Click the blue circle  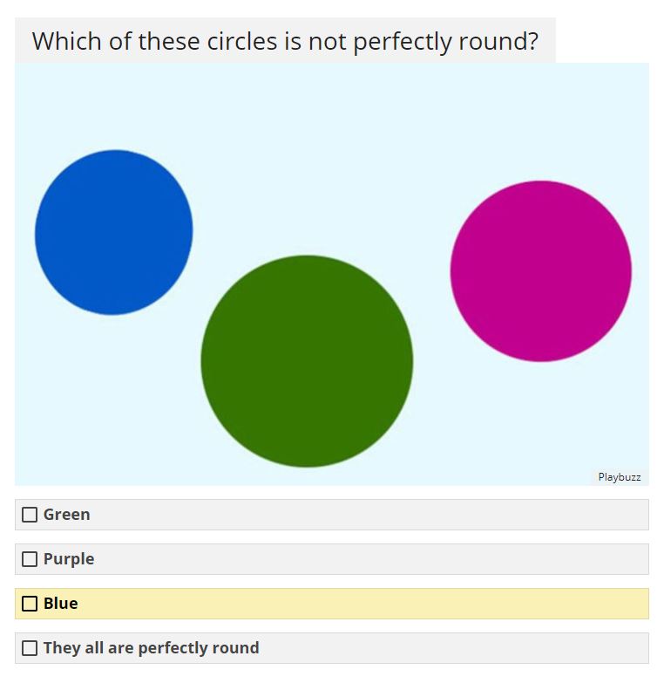point(113,232)
